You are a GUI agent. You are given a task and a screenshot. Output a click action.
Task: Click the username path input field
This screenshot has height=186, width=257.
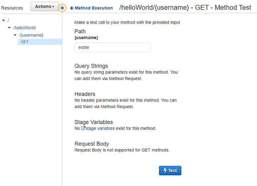112,47
